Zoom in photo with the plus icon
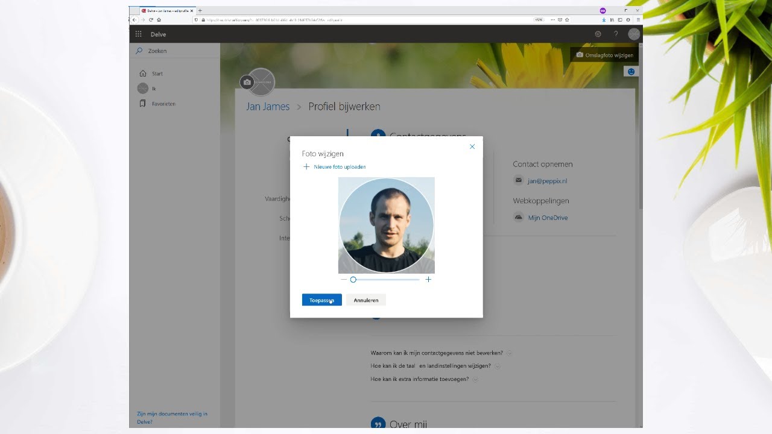The width and height of the screenshot is (772, 434). pyautogui.click(x=428, y=280)
